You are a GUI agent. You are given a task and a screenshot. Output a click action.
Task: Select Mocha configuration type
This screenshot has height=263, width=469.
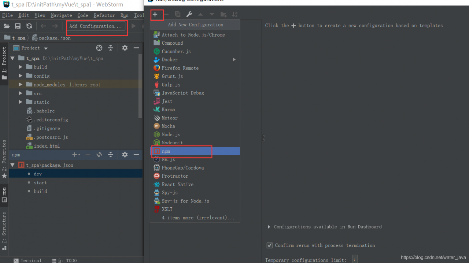tap(195, 126)
